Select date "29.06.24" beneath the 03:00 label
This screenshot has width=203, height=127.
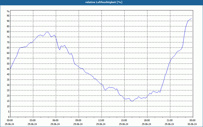pyautogui.click(x=32, y=124)
